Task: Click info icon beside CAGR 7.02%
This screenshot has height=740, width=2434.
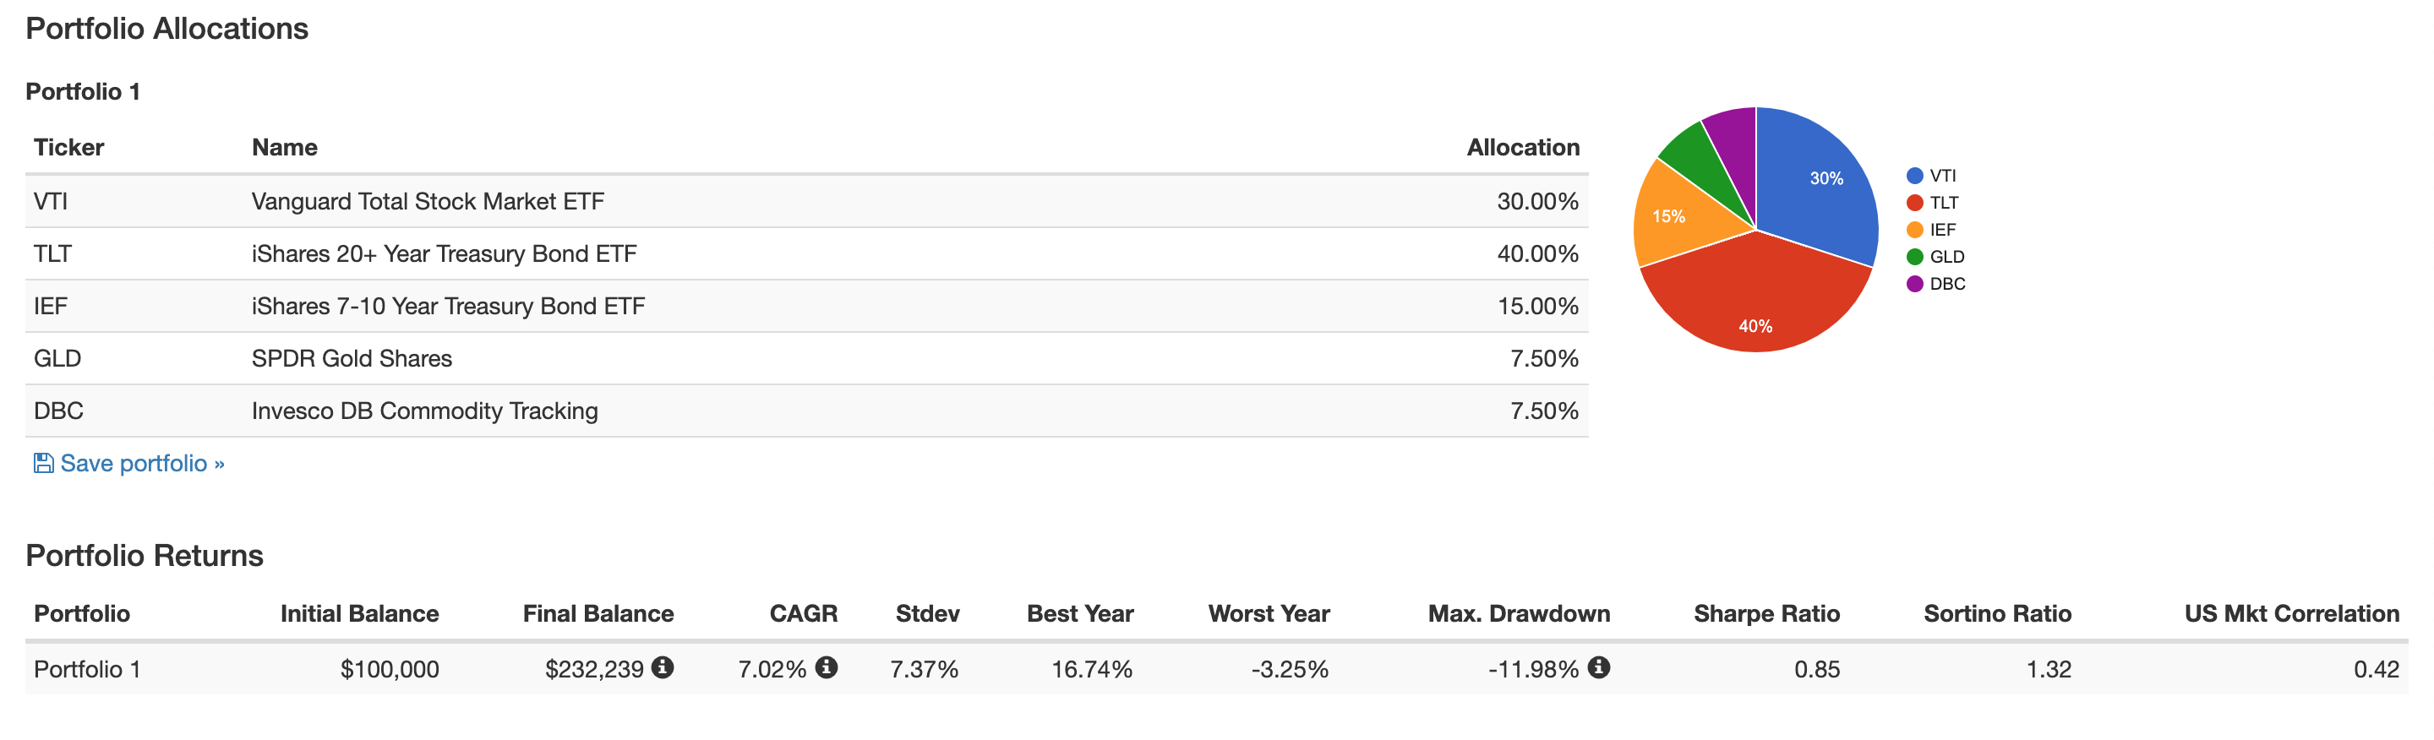Action: coord(827,667)
